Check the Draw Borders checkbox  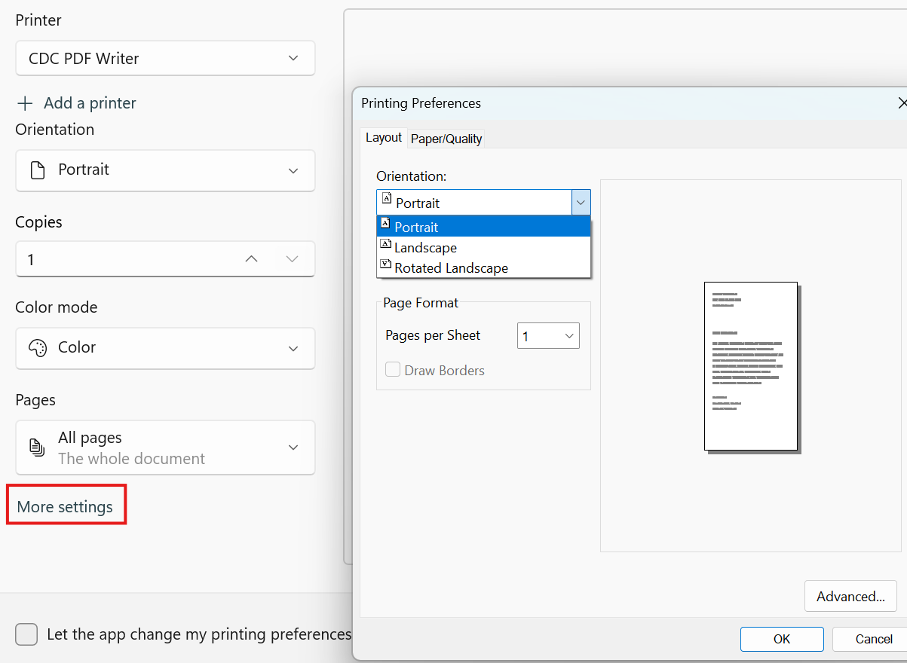coord(392,370)
